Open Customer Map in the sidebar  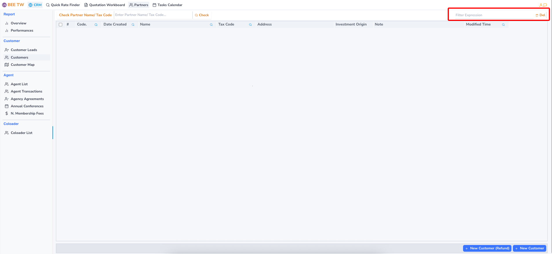click(x=23, y=65)
